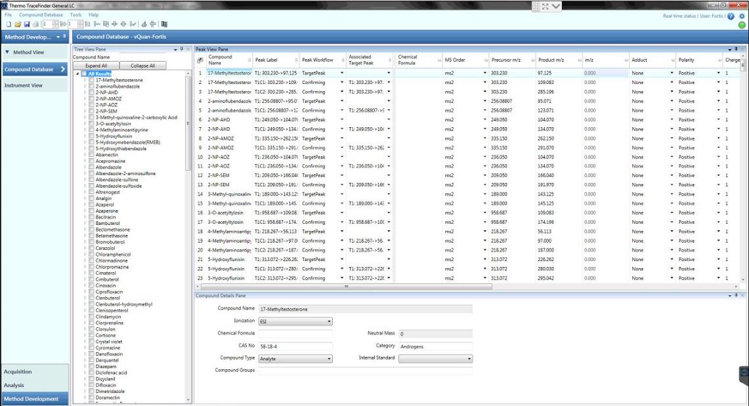Check the 17-Methyltestosterone tree checkbox
Viewport: 749px width, 406px height.
coord(91,80)
